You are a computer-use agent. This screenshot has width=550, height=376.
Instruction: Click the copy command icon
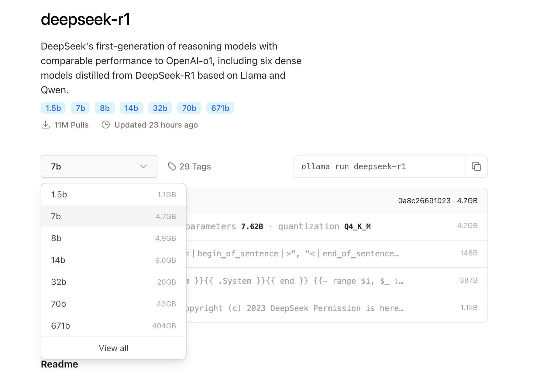(476, 166)
